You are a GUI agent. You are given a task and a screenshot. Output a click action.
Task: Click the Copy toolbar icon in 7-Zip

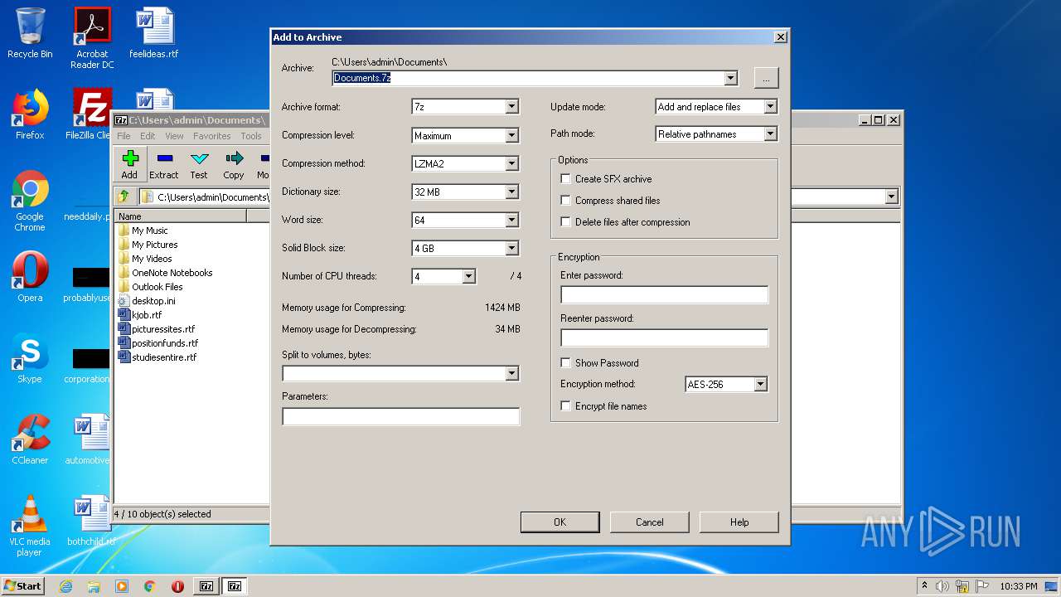[x=234, y=164]
